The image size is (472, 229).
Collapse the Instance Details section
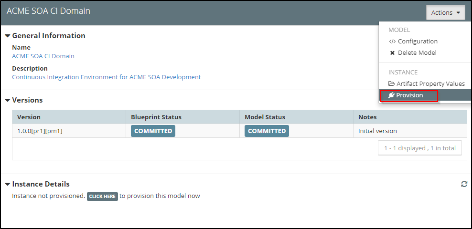[x=8, y=184]
